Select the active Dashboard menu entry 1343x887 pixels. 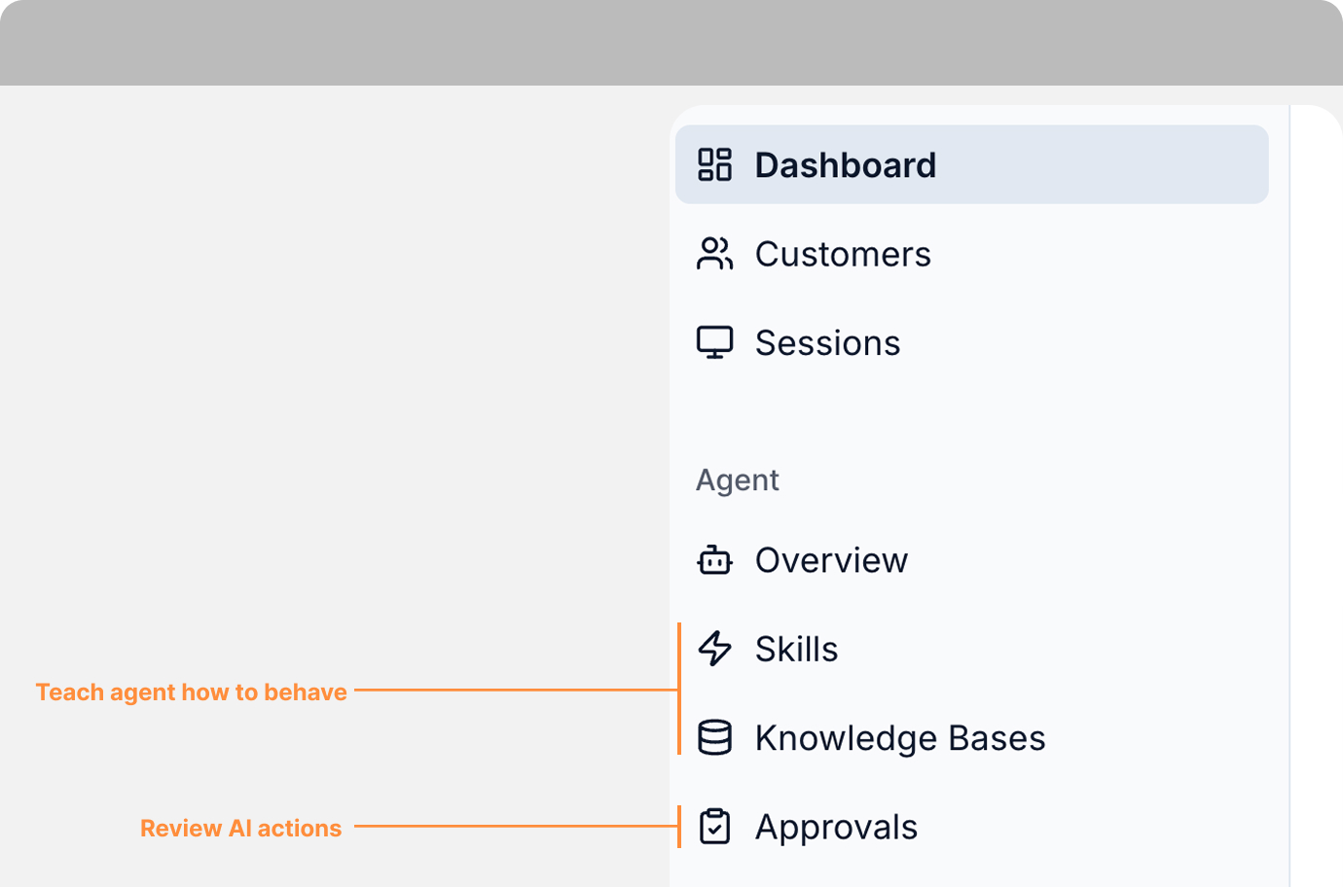pyautogui.click(x=971, y=164)
